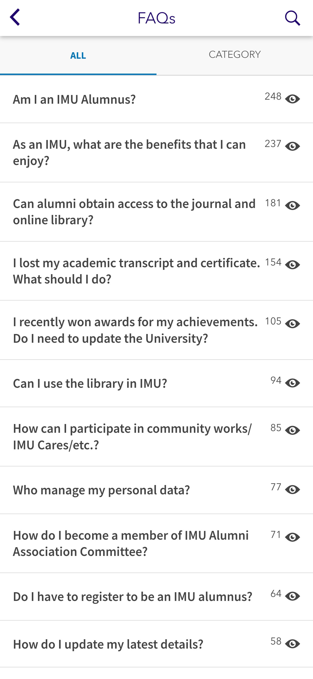The width and height of the screenshot is (313, 679).
Task: Open the search magnifier icon
Action: (293, 18)
